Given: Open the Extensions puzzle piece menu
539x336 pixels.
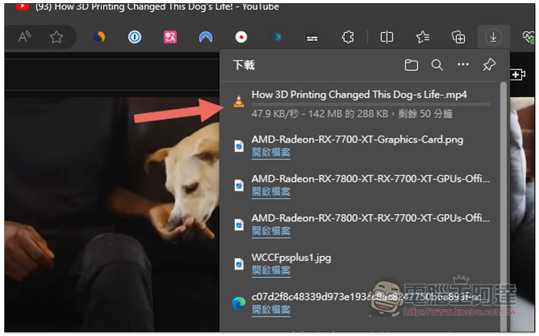Looking at the screenshot, I should (x=348, y=37).
